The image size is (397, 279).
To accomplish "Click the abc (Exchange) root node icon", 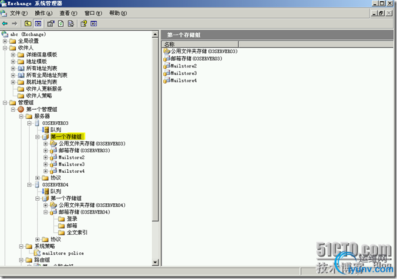I will pyautogui.click(x=5, y=34).
